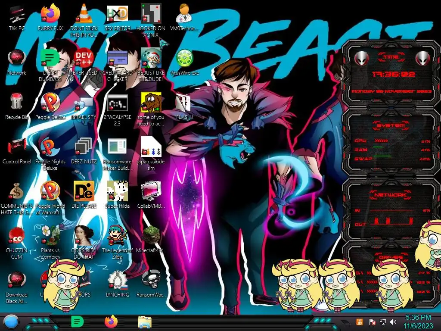Click the DRIVES widget header

tap(390, 257)
